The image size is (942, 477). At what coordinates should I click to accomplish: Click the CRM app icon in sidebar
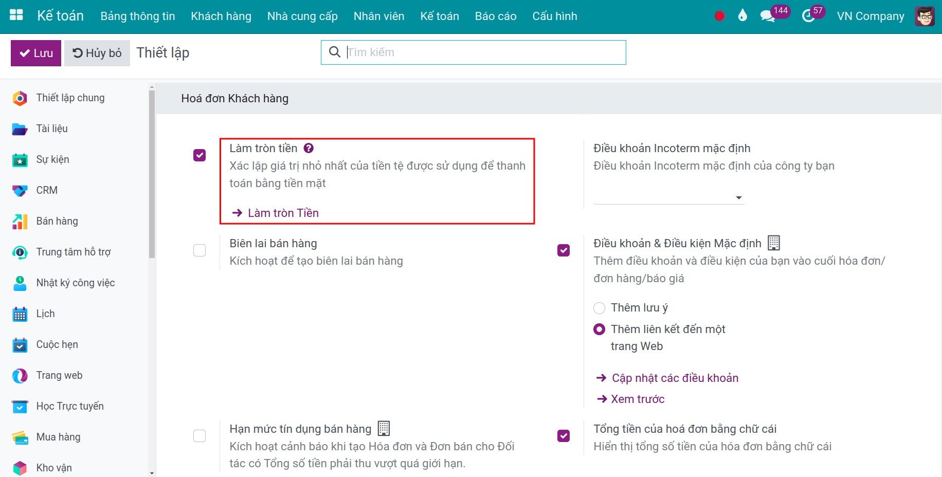(20, 191)
